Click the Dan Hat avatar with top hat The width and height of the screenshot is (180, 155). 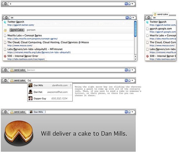(x=30, y=92)
